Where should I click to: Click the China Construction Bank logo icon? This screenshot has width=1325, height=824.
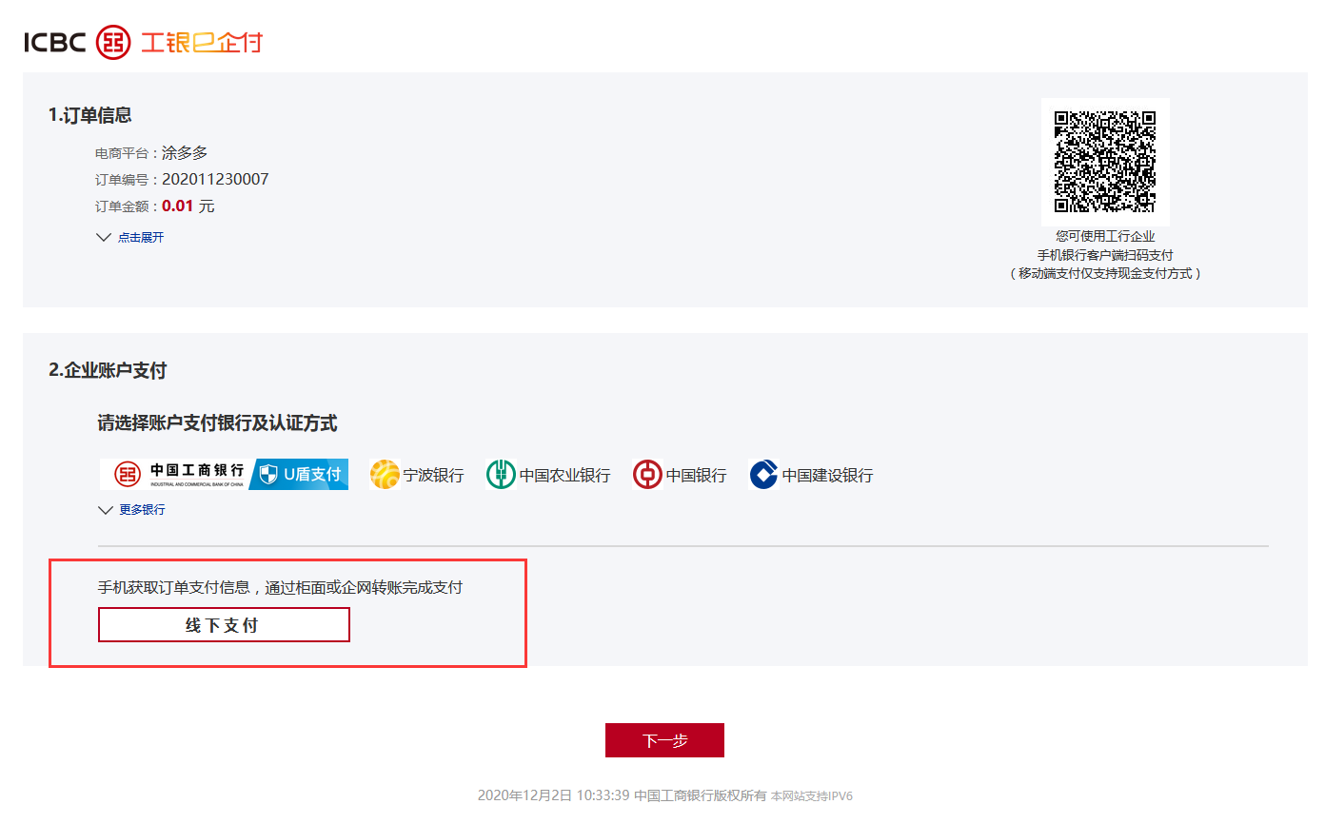coord(763,474)
